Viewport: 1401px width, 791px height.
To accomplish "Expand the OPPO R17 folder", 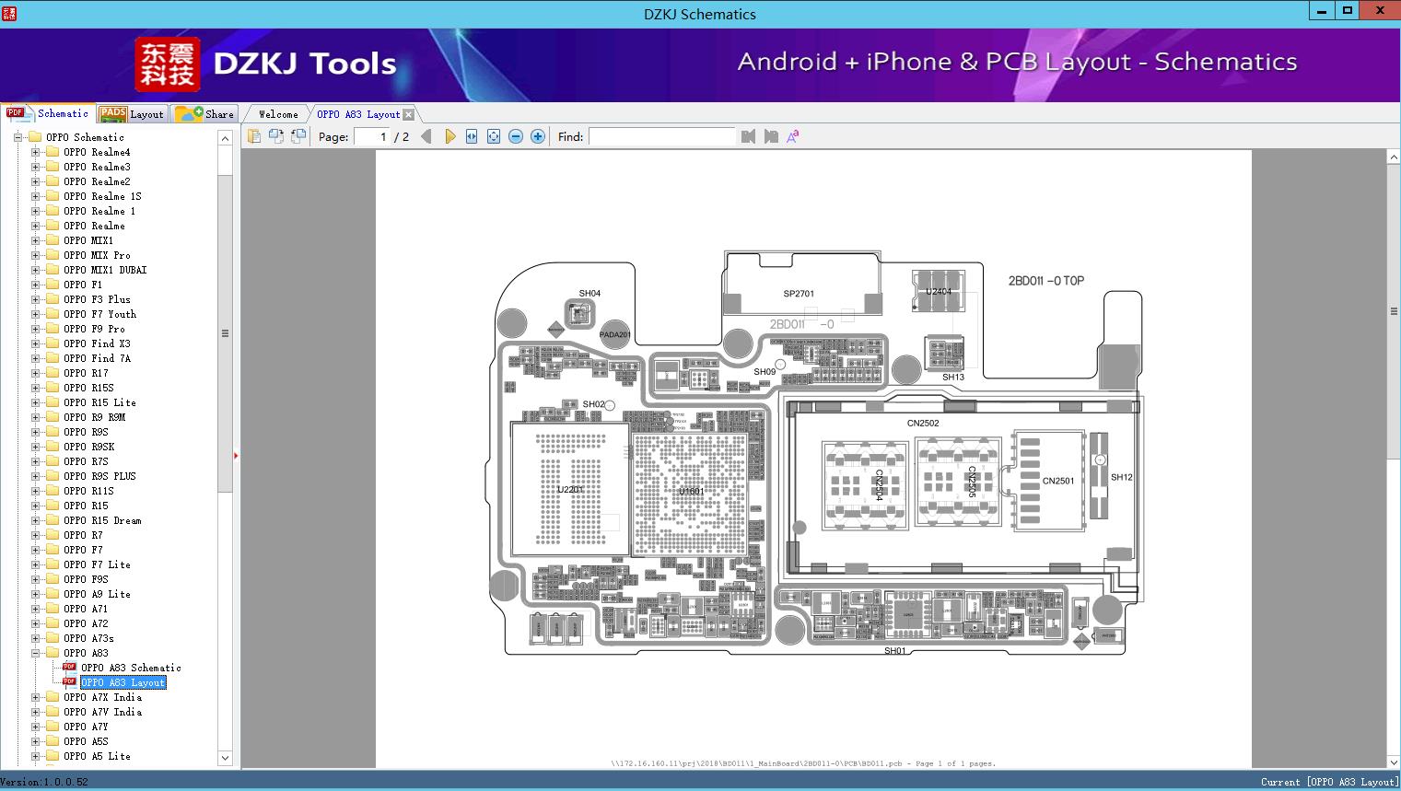I will [35, 373].
